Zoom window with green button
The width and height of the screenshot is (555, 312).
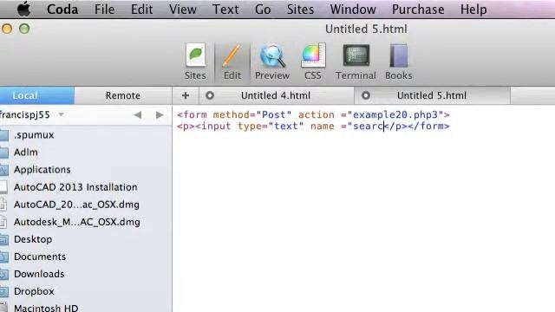pyautogui.click(x=24, y=29)
